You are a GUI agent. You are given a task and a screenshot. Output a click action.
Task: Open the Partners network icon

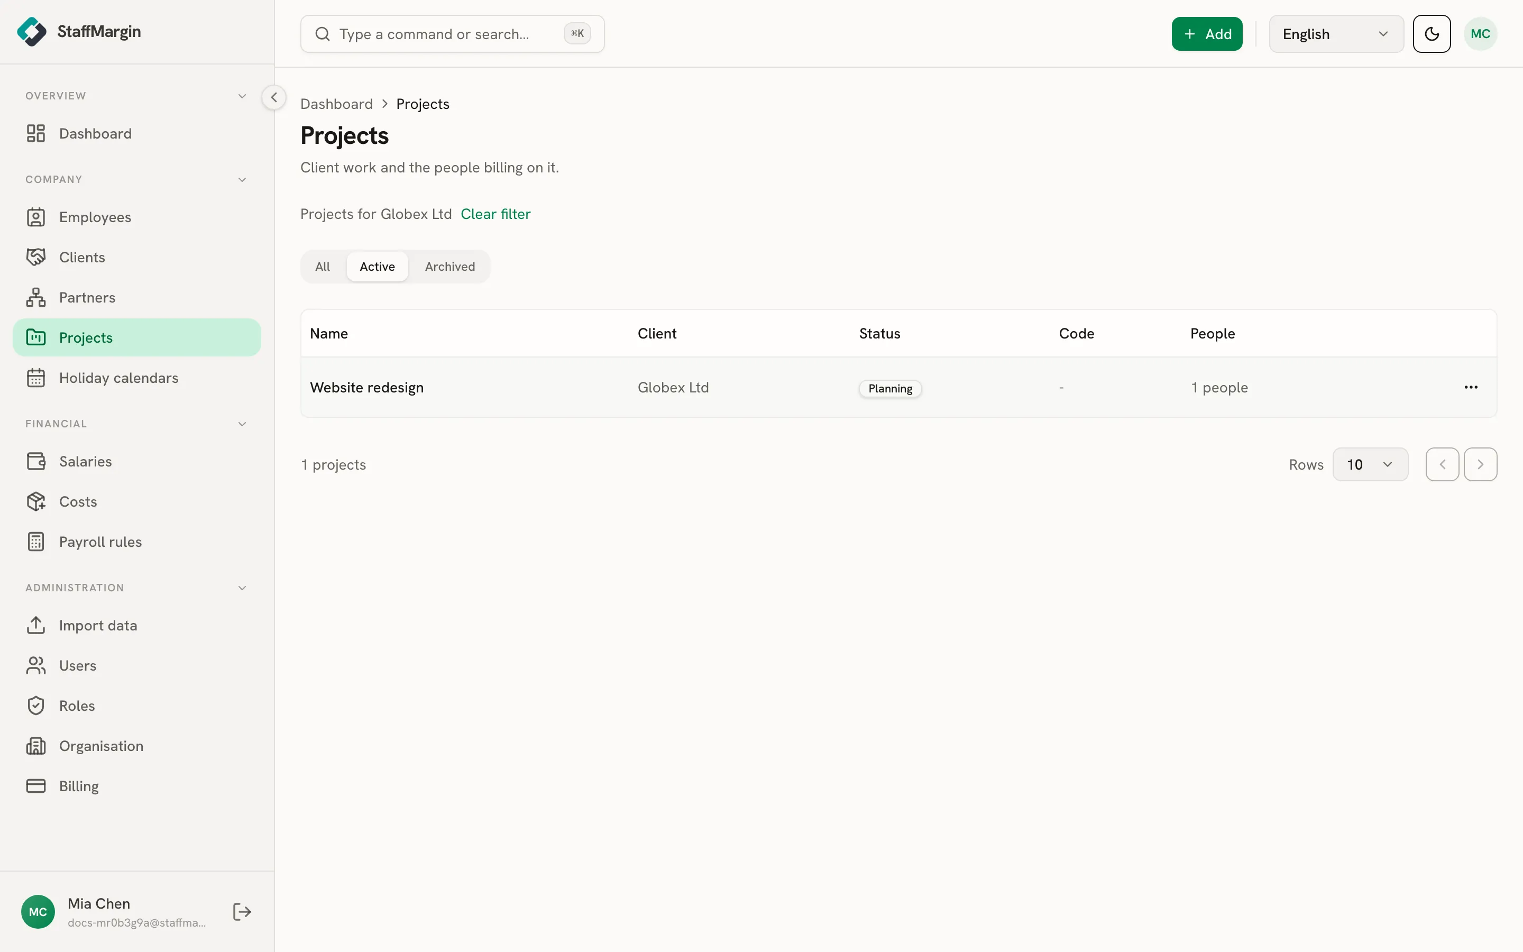click(36, 298)
